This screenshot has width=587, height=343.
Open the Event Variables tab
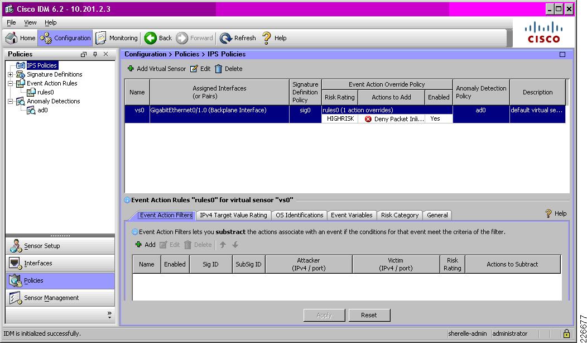[x=352, y=215]
